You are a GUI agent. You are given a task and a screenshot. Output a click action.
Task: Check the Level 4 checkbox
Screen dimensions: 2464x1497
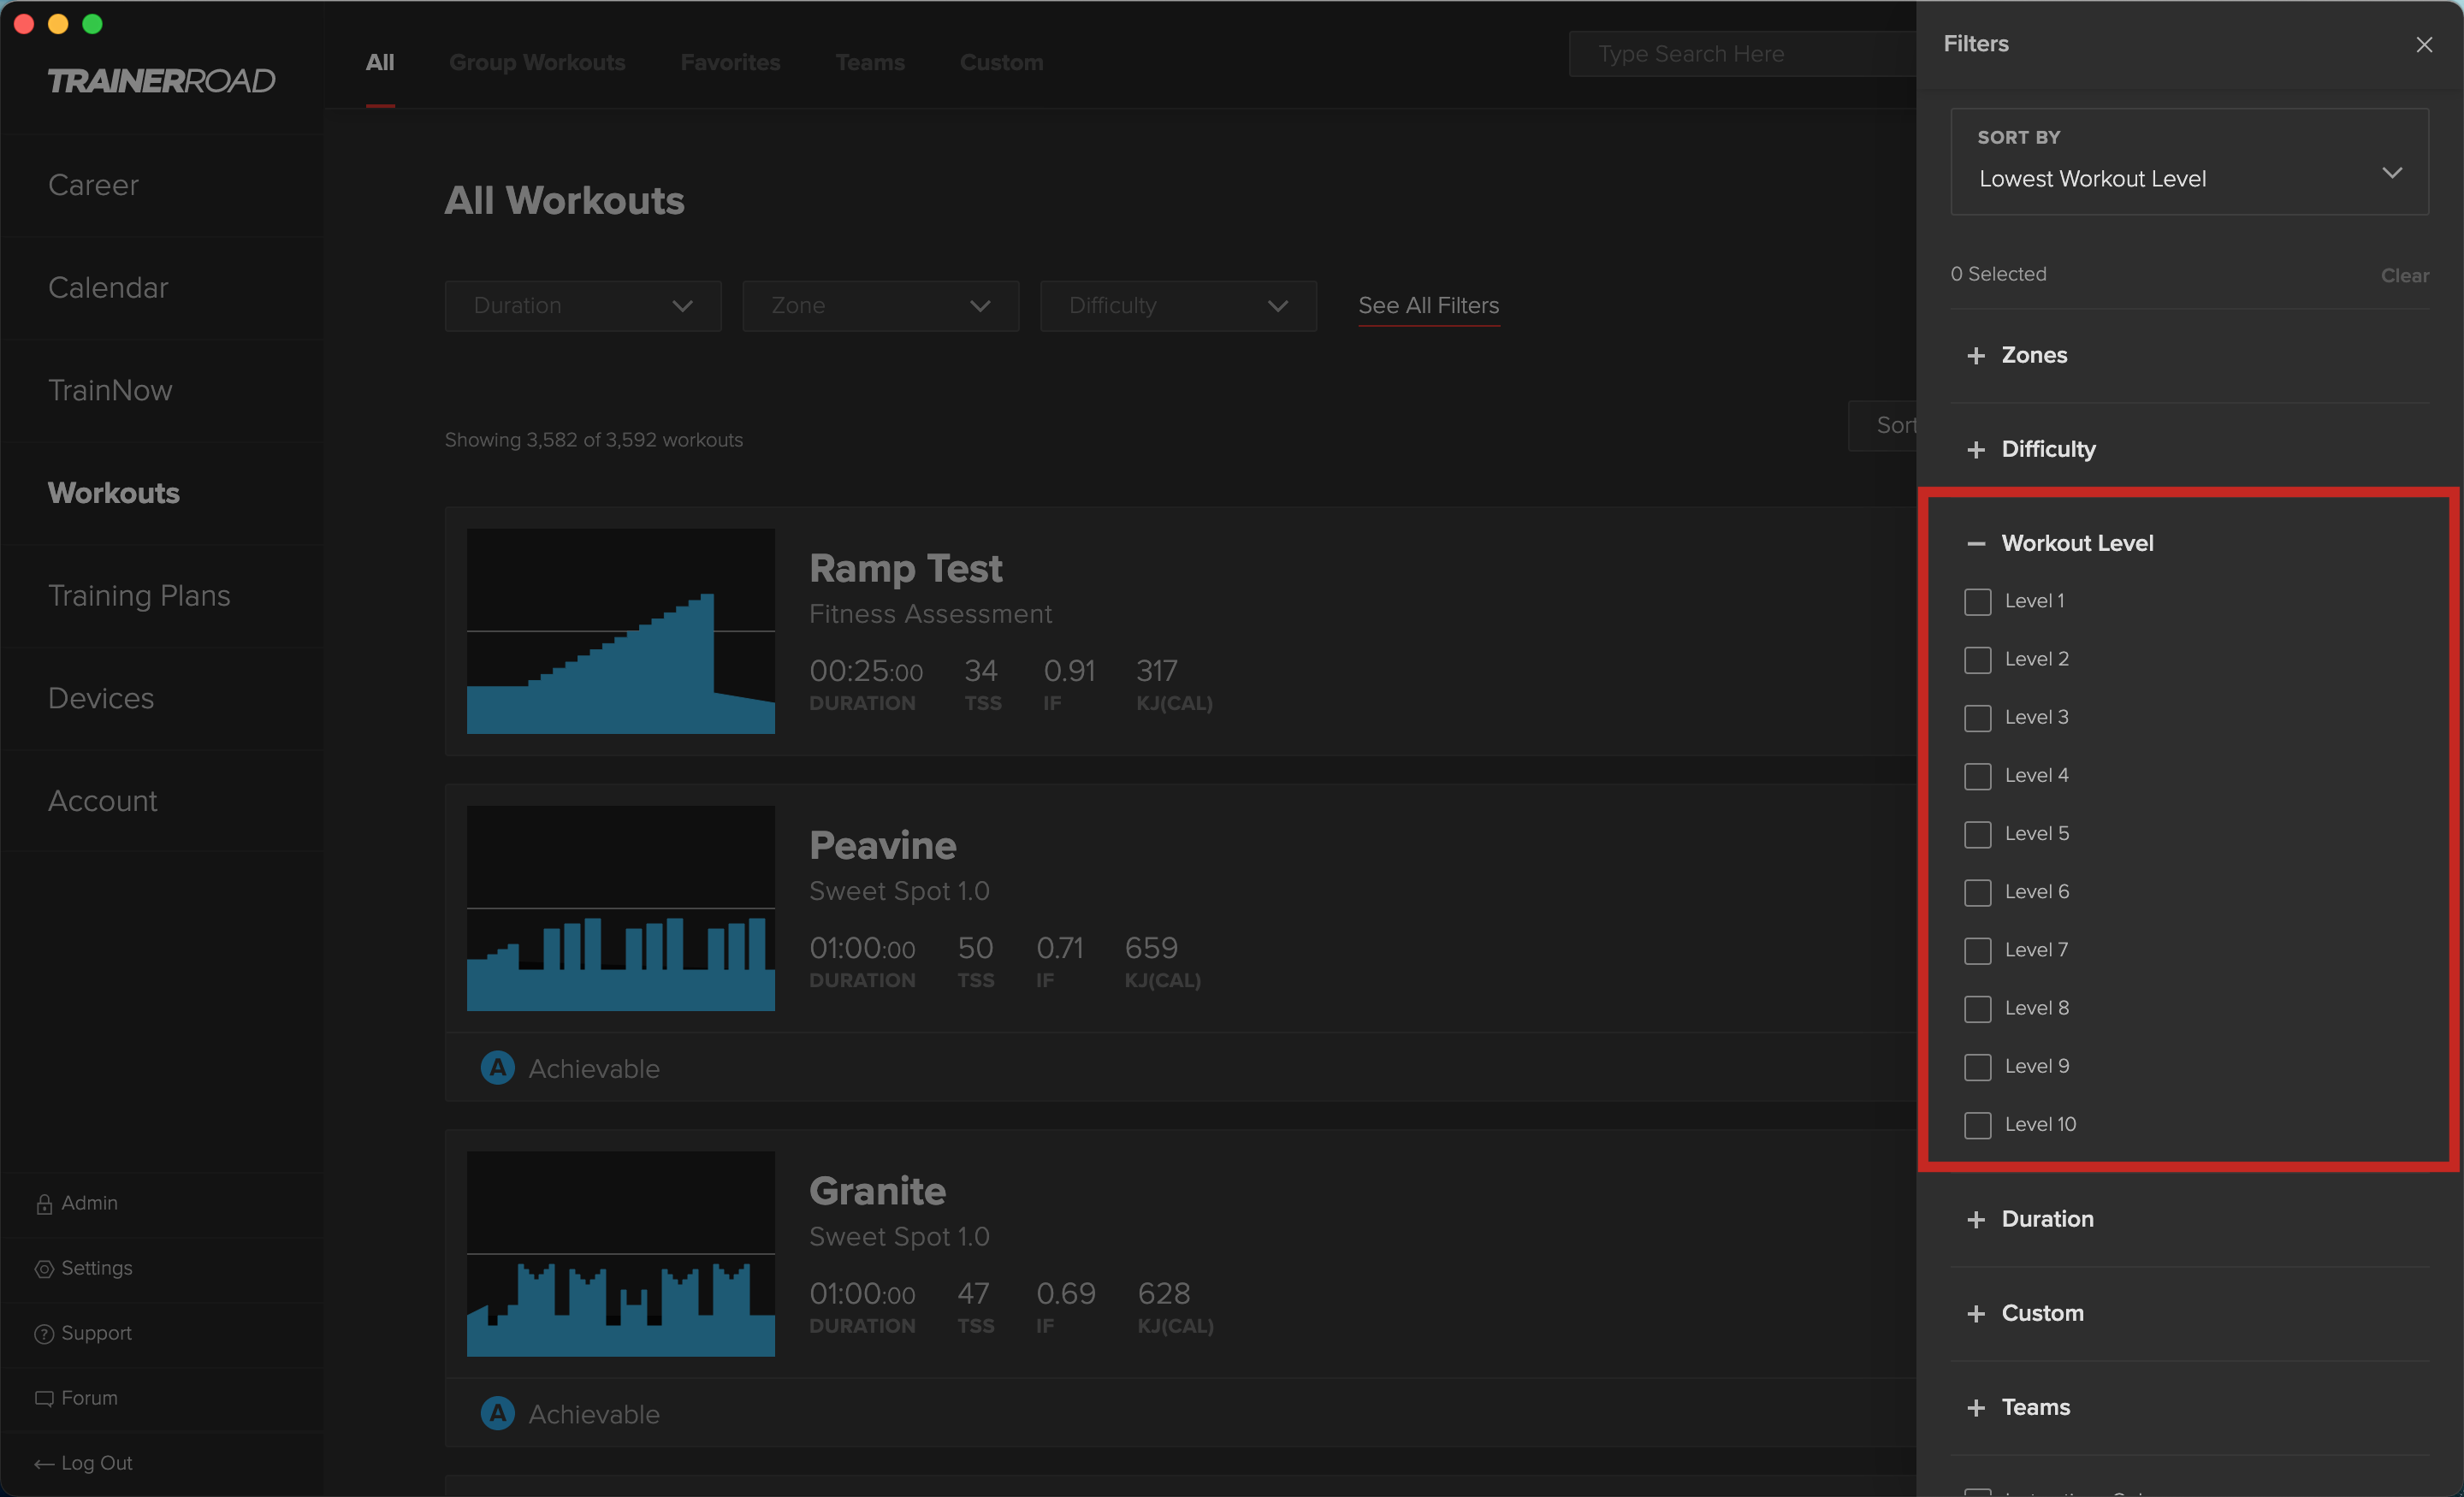pos(1977,776)
